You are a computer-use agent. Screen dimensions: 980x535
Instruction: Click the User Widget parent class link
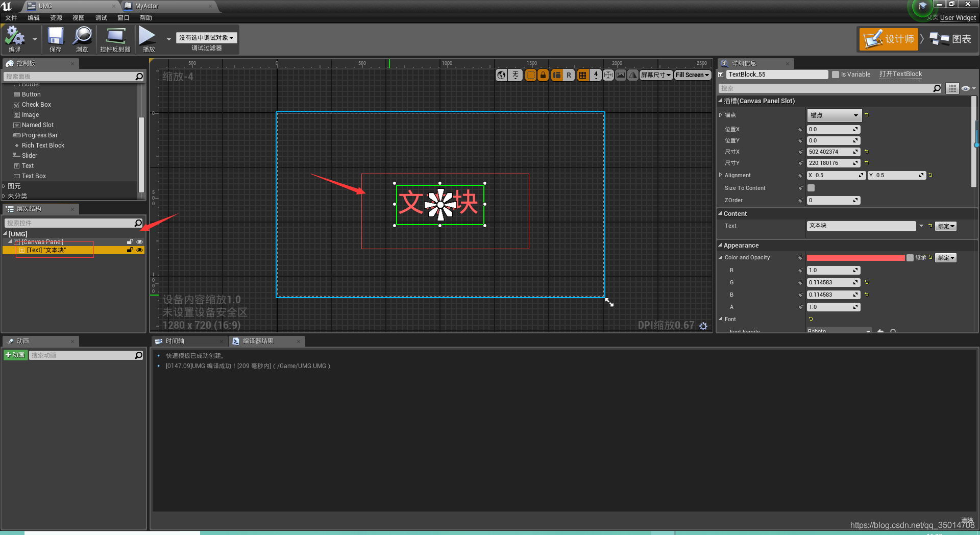point(958,18)
